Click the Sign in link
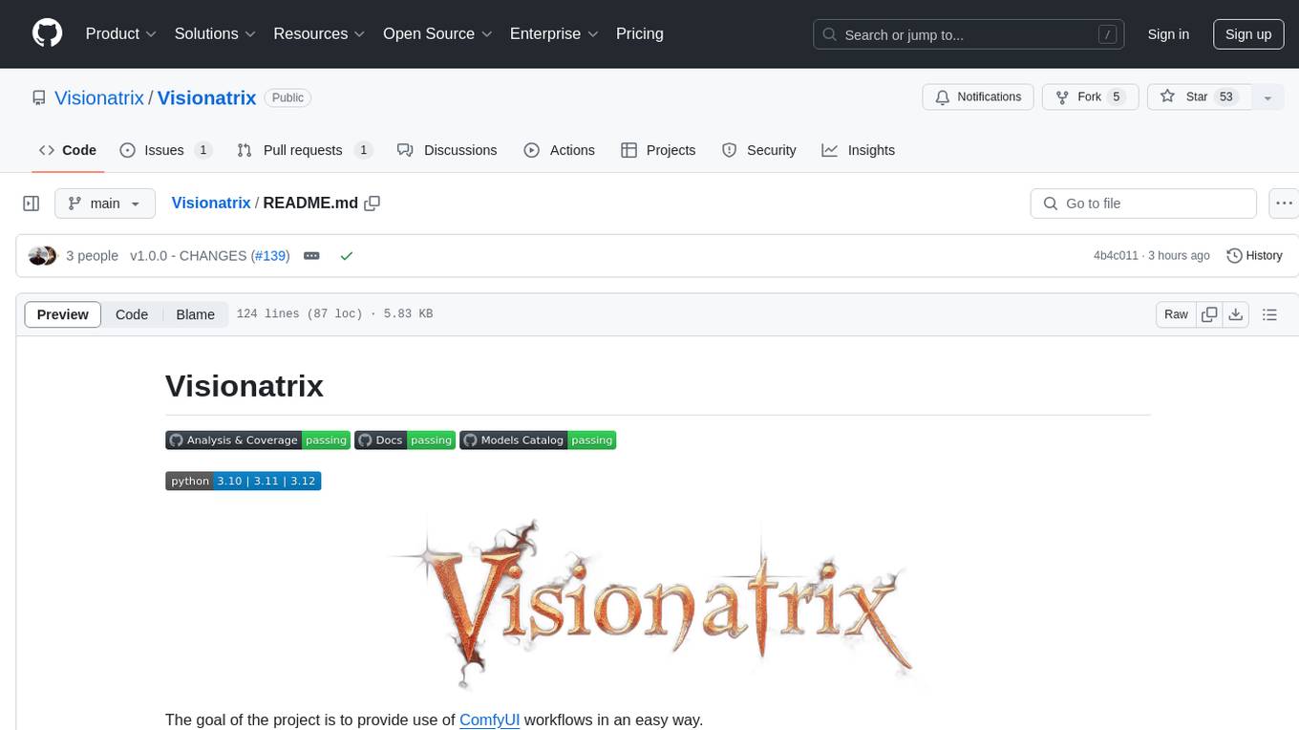The width and height of the screenshot is (1299, 730). [1168, 33]
